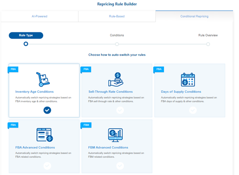Click FBA badge on Days of Supply card
Screen dimensions: 239x175
(159, 69)
